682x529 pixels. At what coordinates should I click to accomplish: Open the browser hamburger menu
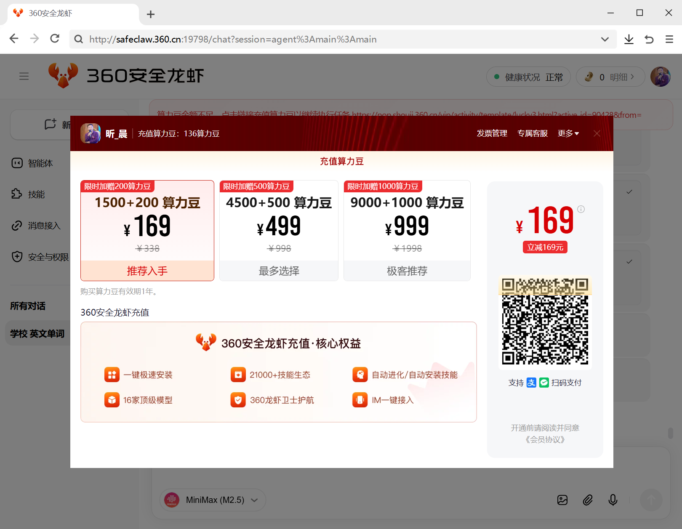[x=669, y=39]
